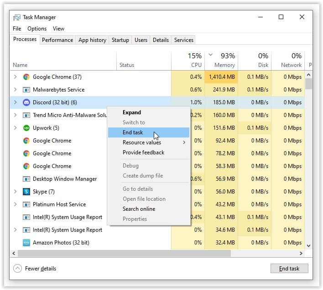Click the 151.6 MB memory cell
Viewport: 323px width, 290px height.
pyautogui.click(x=221, y=128)
